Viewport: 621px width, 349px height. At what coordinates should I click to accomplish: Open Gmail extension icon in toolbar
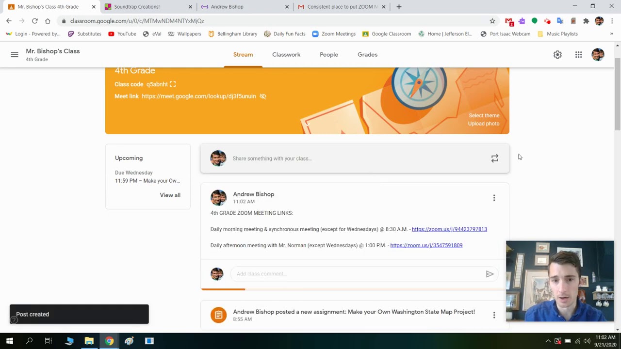point(509,21)
